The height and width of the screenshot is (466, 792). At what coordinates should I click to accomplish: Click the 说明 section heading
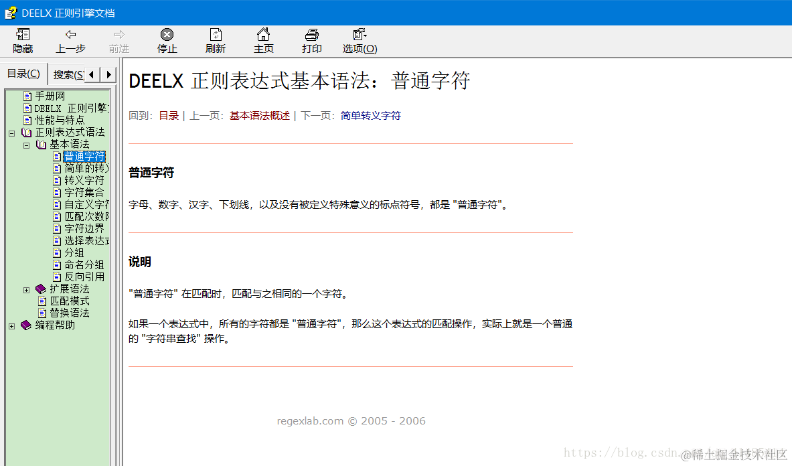140,262
